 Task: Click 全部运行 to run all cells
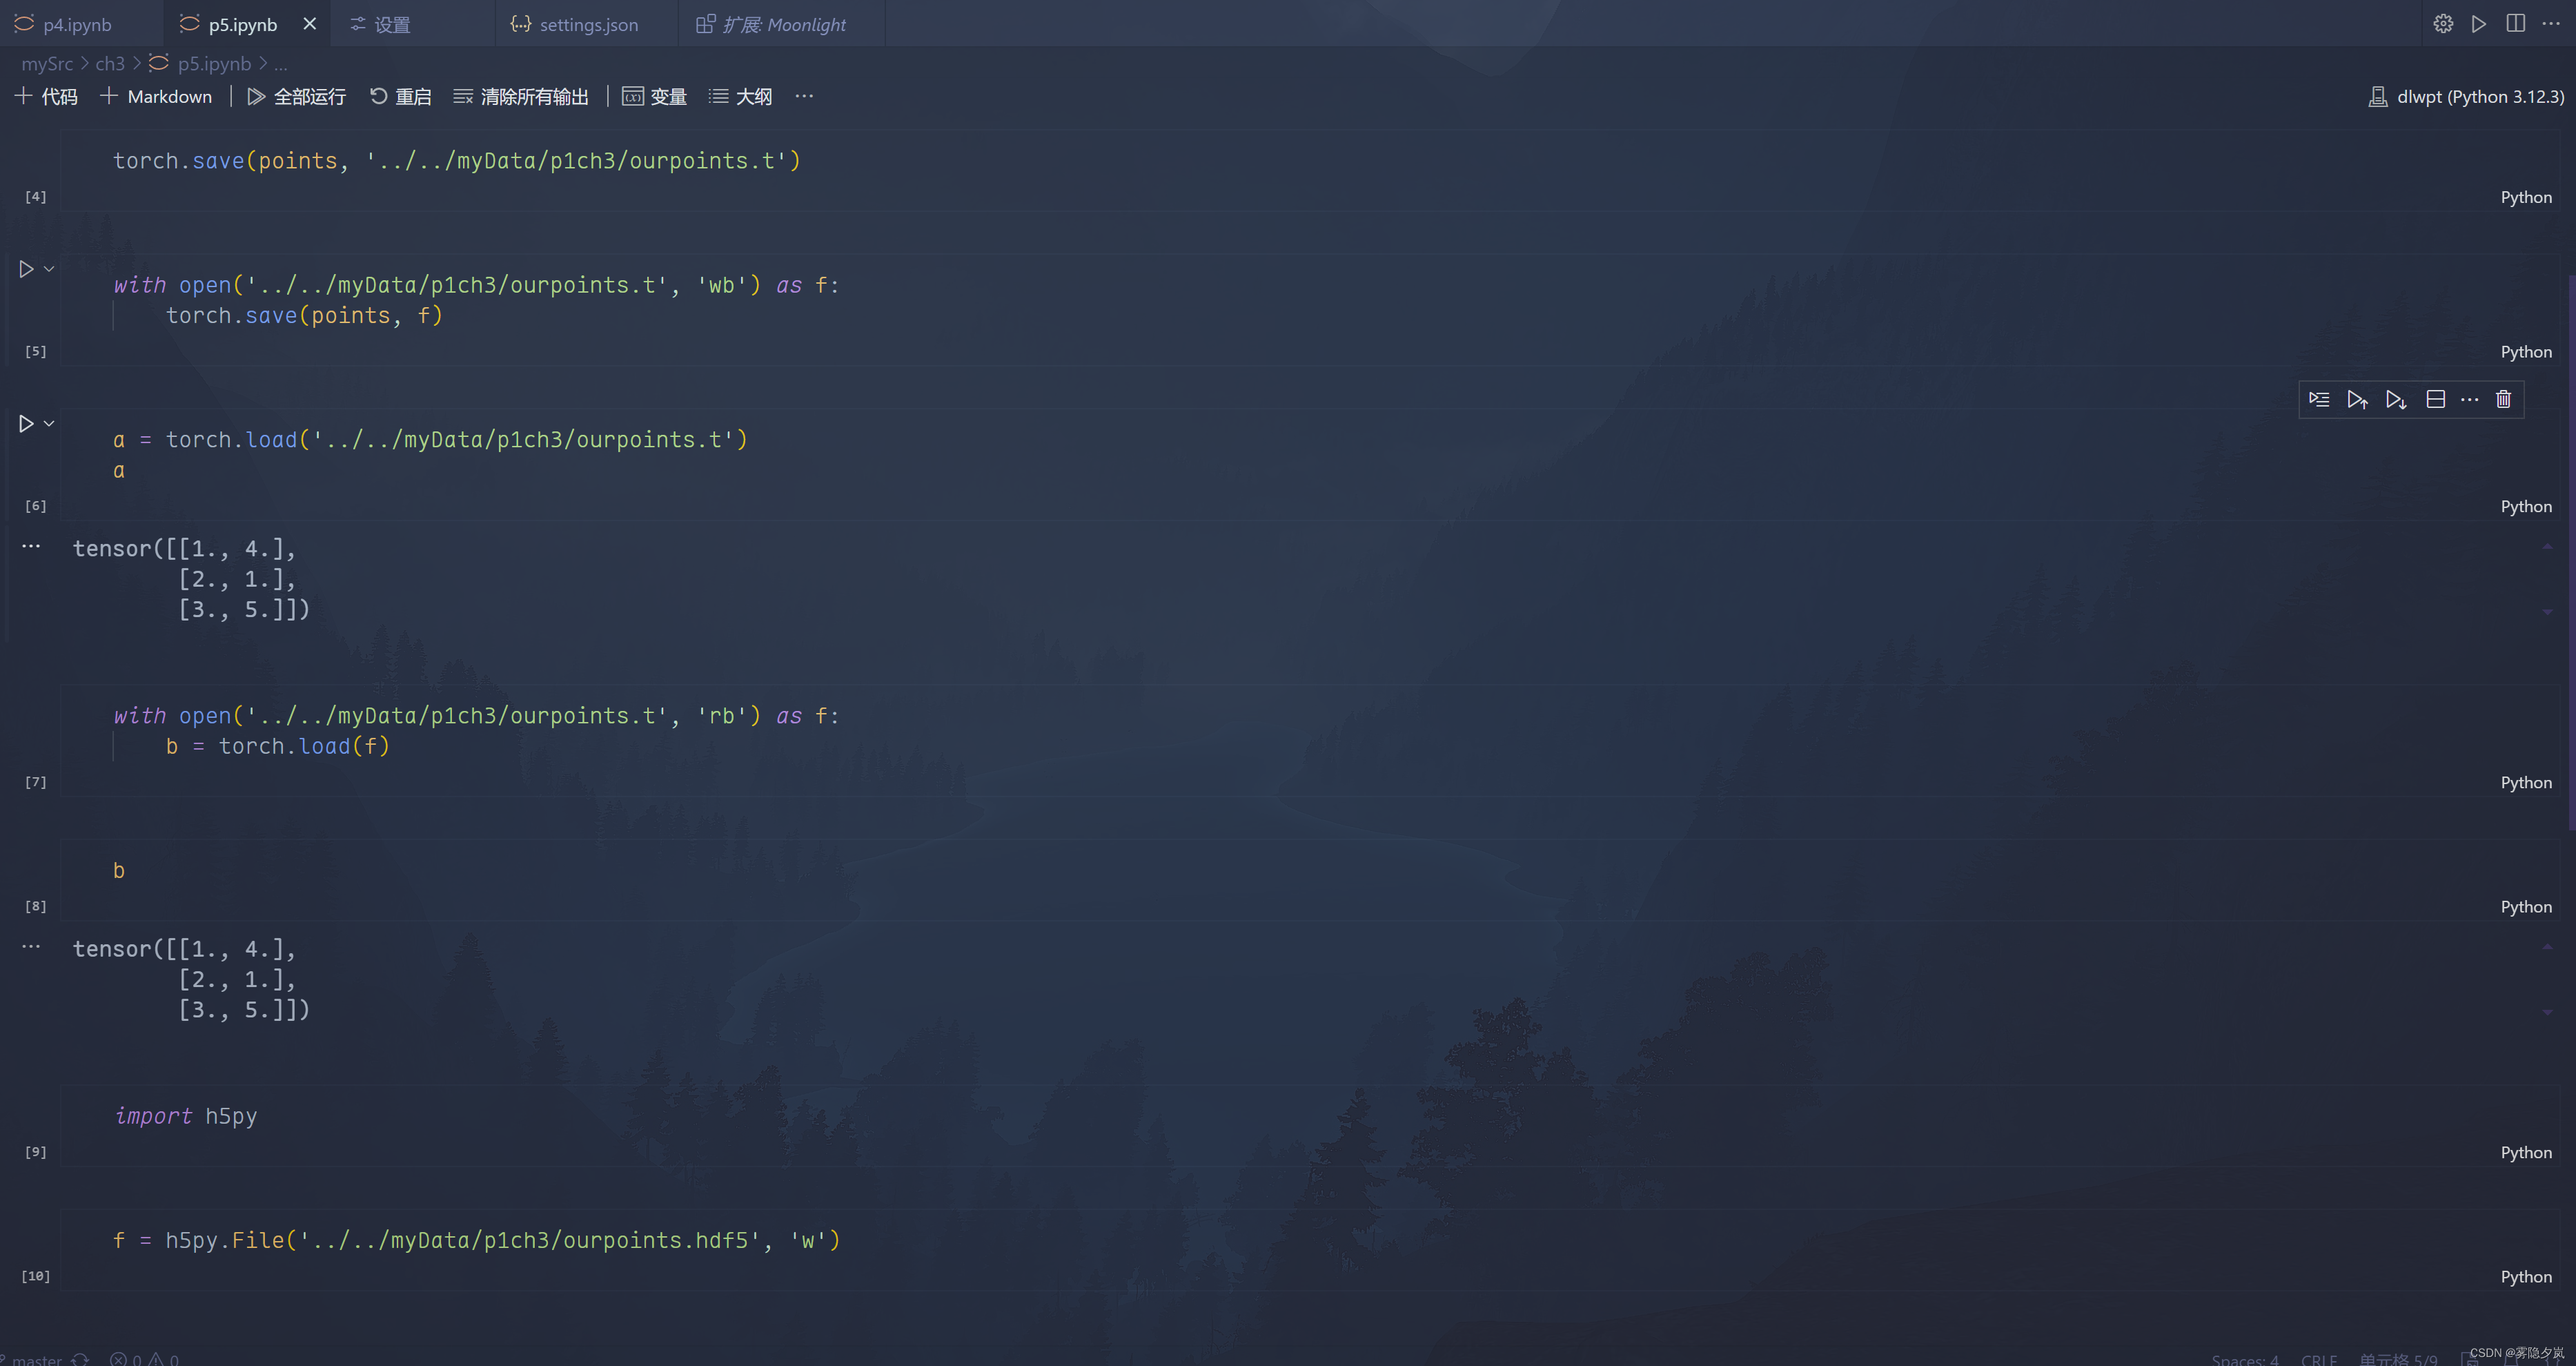(296, 96)
